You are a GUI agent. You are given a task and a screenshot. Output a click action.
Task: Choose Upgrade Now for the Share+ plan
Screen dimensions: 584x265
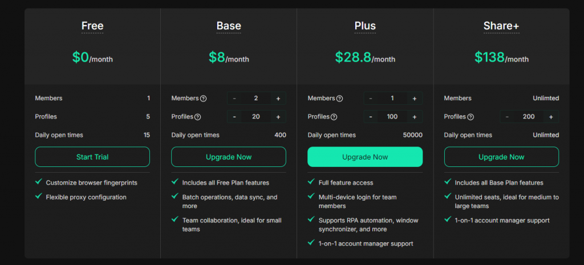coord(501,157)
